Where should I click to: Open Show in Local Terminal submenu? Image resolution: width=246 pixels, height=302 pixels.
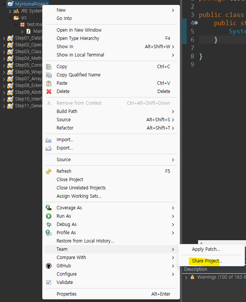click(111, 55)
